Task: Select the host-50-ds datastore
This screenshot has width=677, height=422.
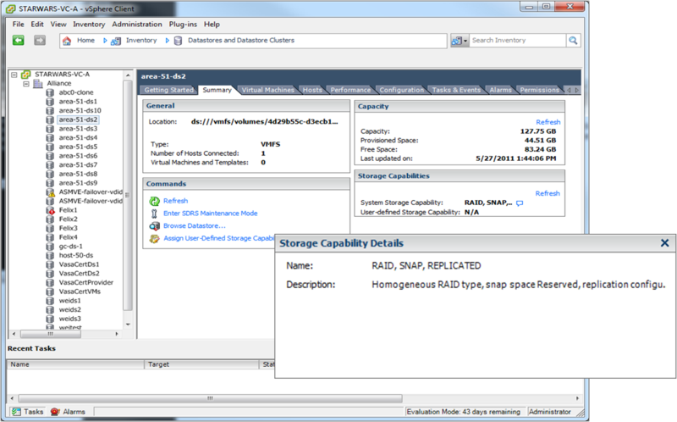Action: (x=76, y=256)
